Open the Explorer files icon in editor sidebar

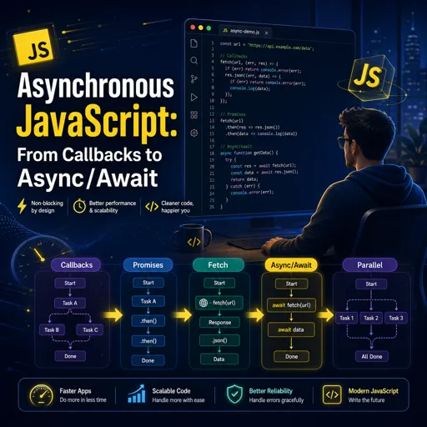click(193, 43)
